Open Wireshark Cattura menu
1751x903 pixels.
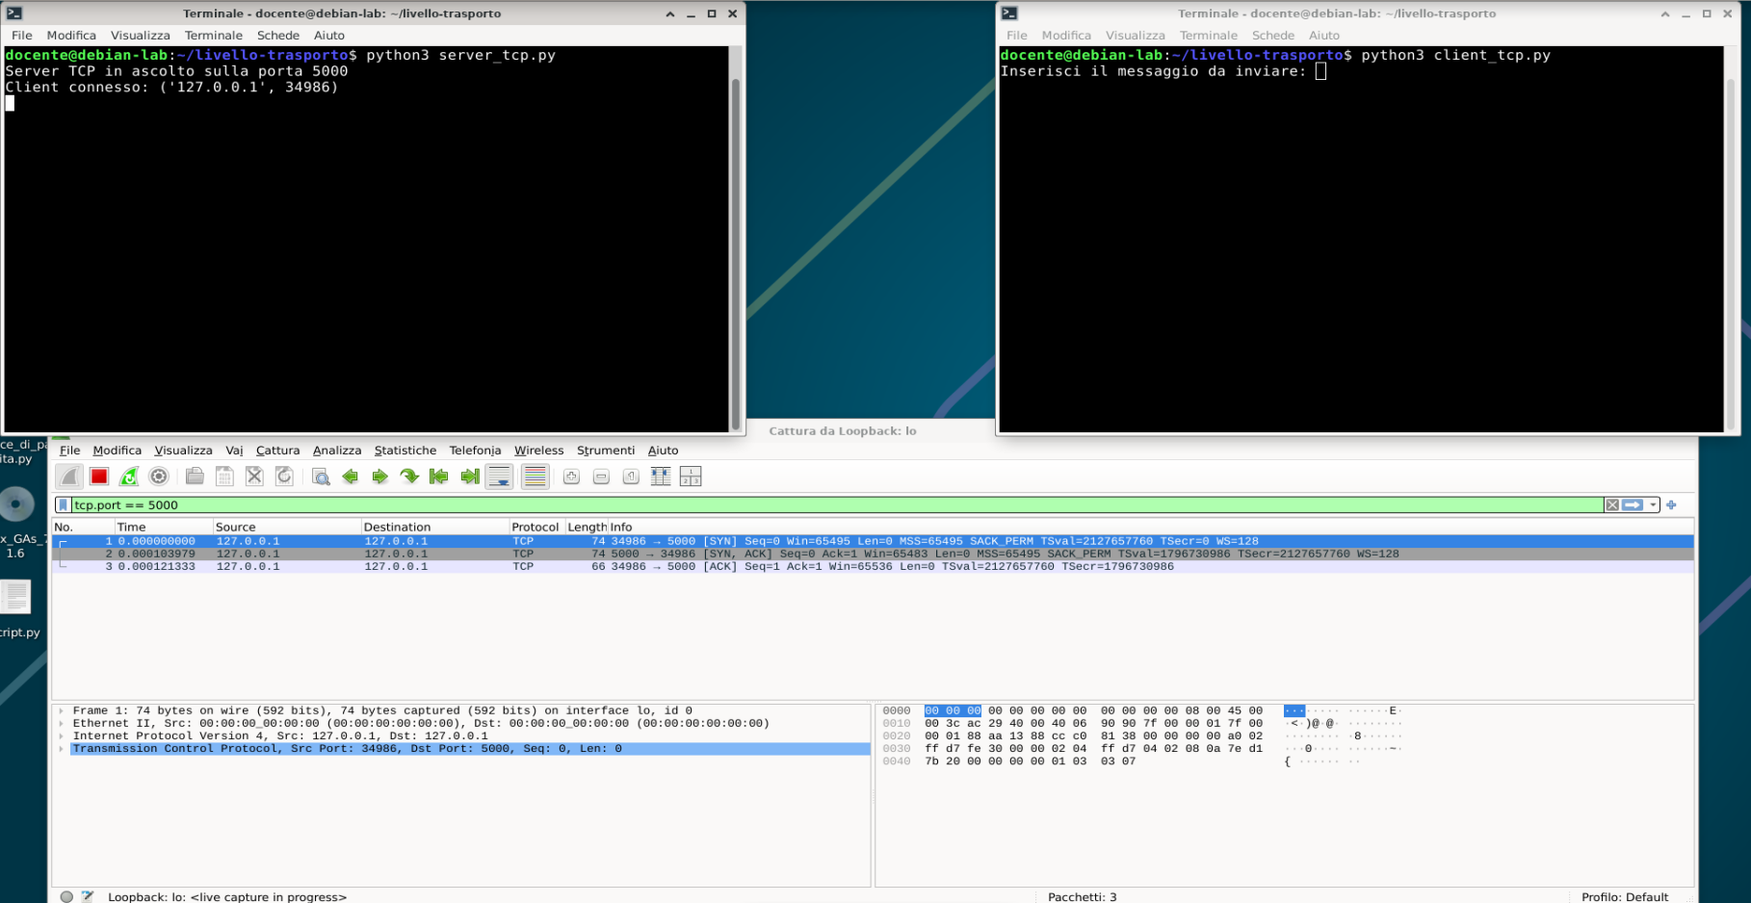point(277,451)
